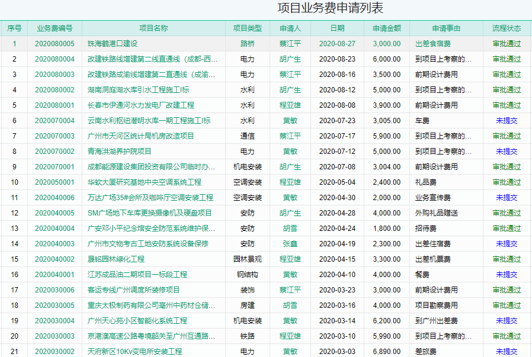Screen dimensions: 532x357
Task: Open fee number 2020070003
Action: (55, 136)
